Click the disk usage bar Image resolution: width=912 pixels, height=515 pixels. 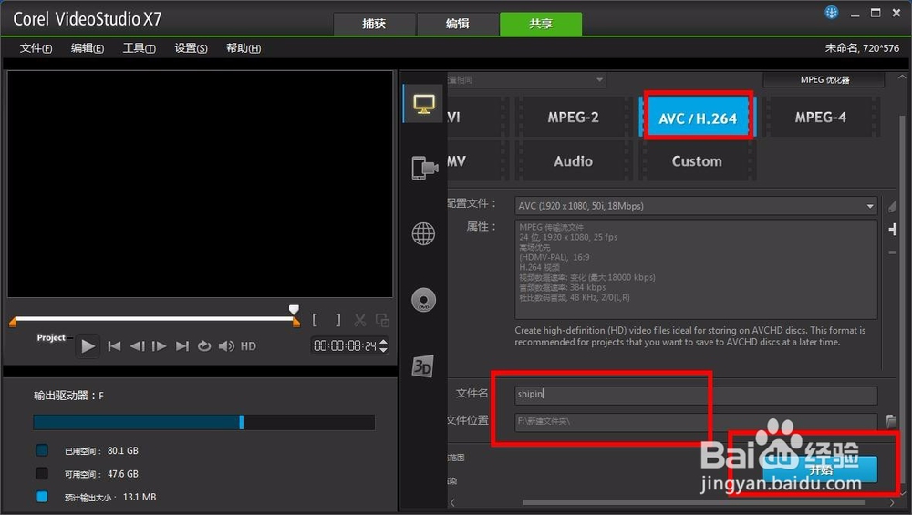(x=203, y=422)
